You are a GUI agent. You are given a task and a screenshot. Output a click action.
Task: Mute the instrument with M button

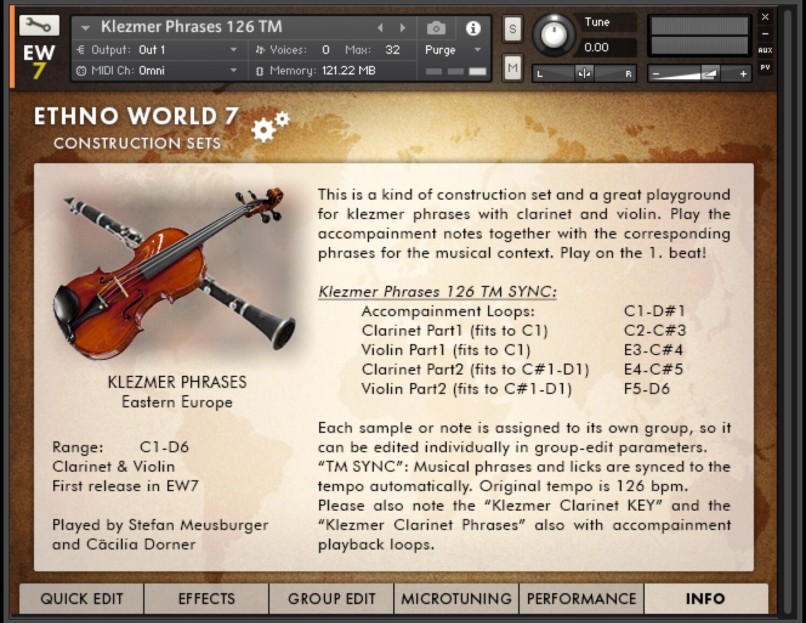[x=513, y=68]
